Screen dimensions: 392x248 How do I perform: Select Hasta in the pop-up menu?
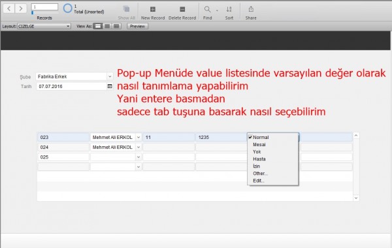(272, 159)
